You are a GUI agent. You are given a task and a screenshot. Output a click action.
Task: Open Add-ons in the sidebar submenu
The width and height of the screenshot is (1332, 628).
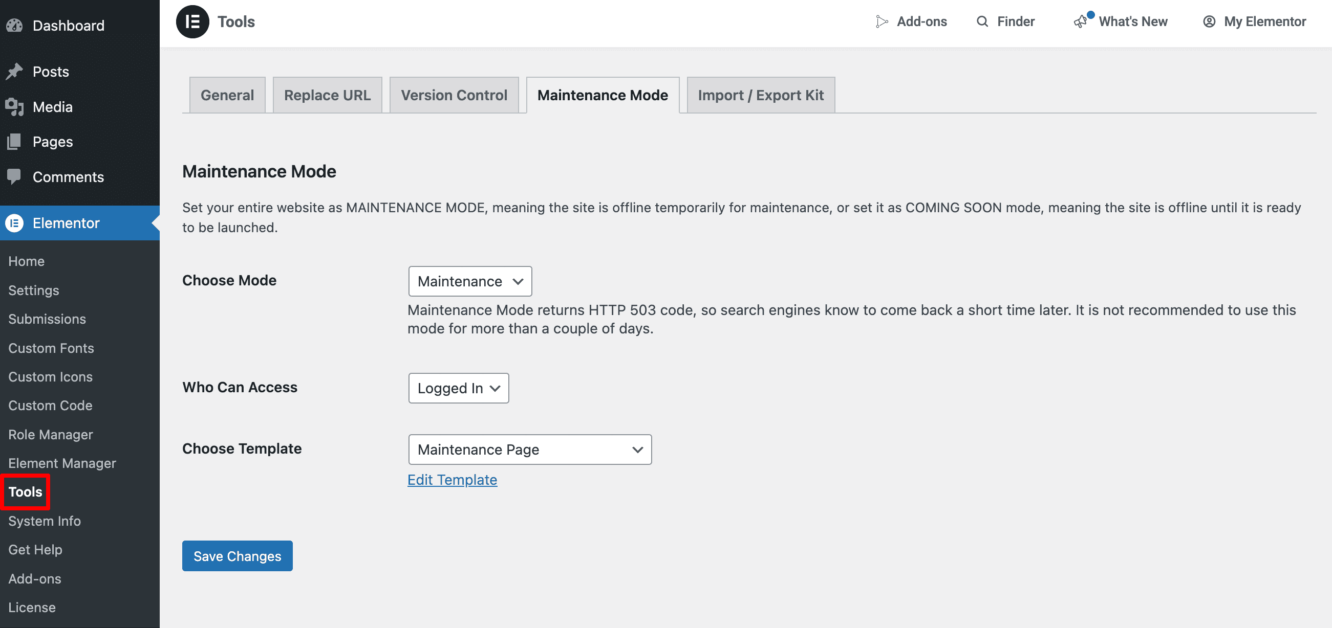pos(35,578)
